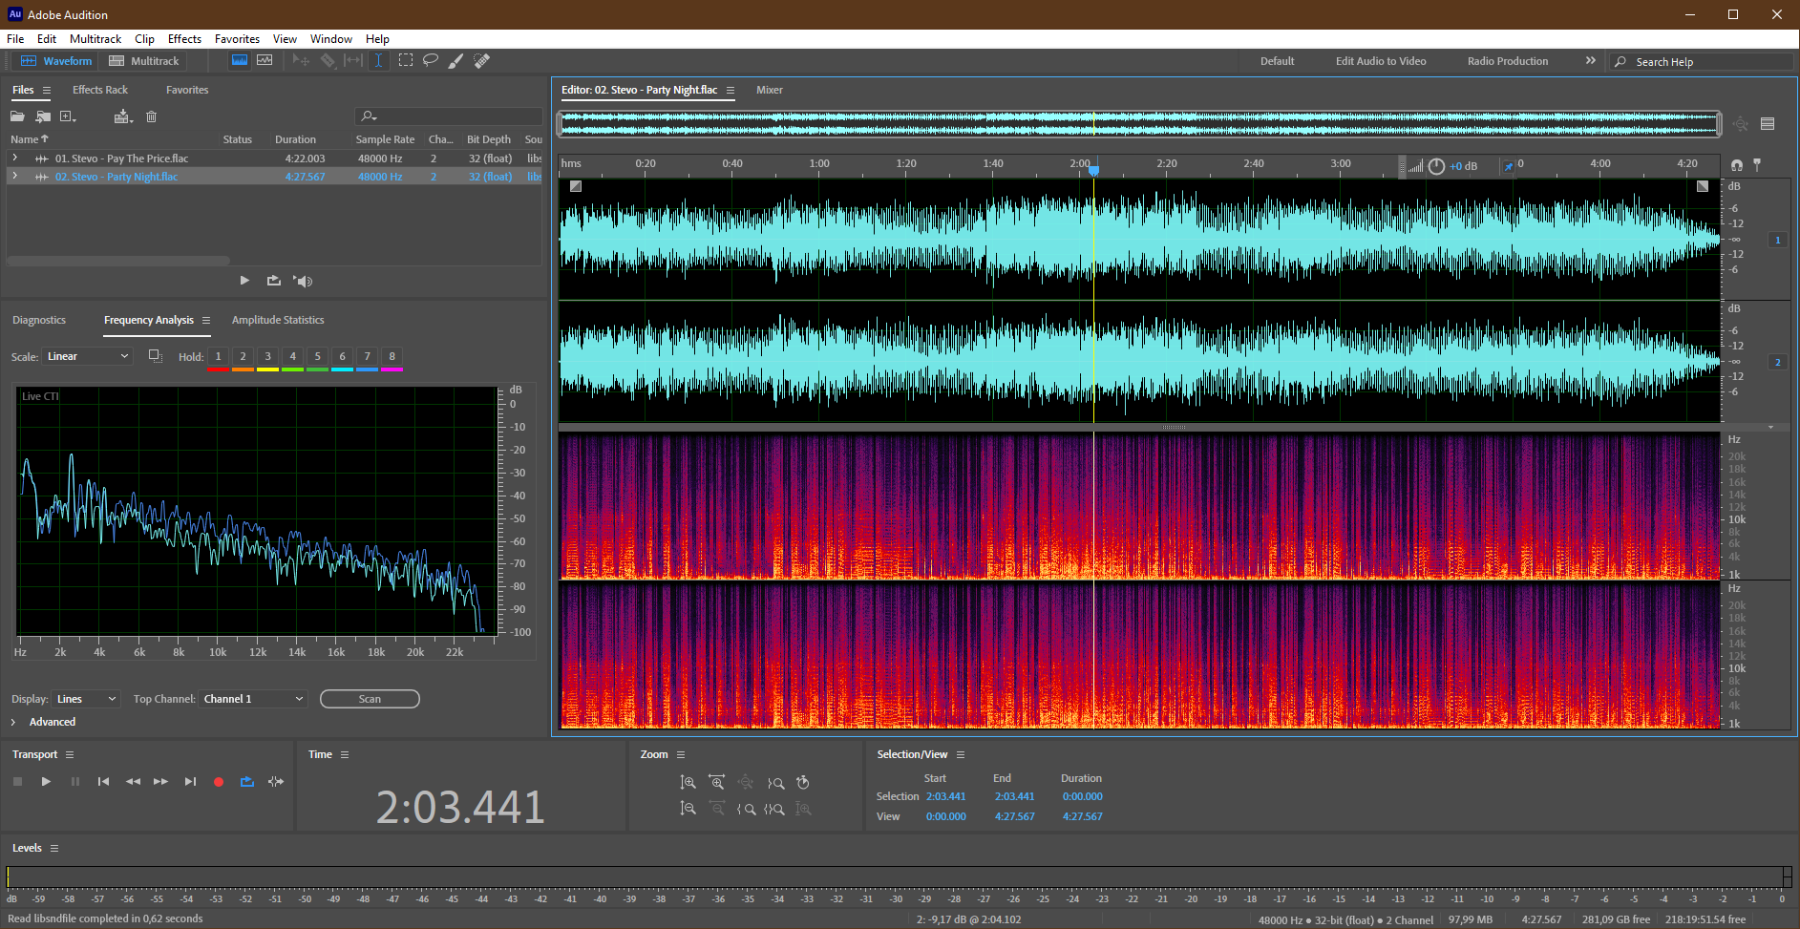Viewport: 1800px width, 929px height.
Task: Play the file from Files panel preview
Action: coord(244,281)
